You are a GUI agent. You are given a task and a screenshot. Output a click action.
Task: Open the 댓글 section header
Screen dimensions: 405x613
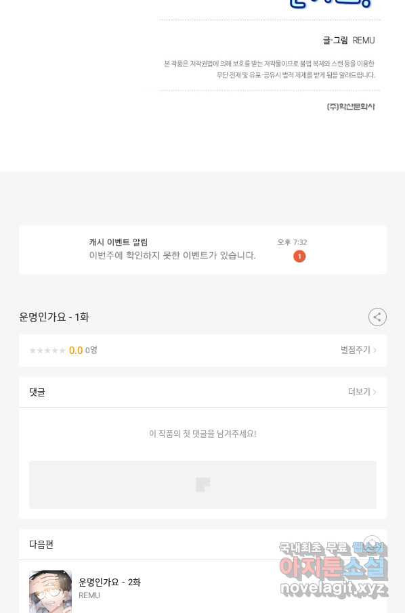point(202,392)
